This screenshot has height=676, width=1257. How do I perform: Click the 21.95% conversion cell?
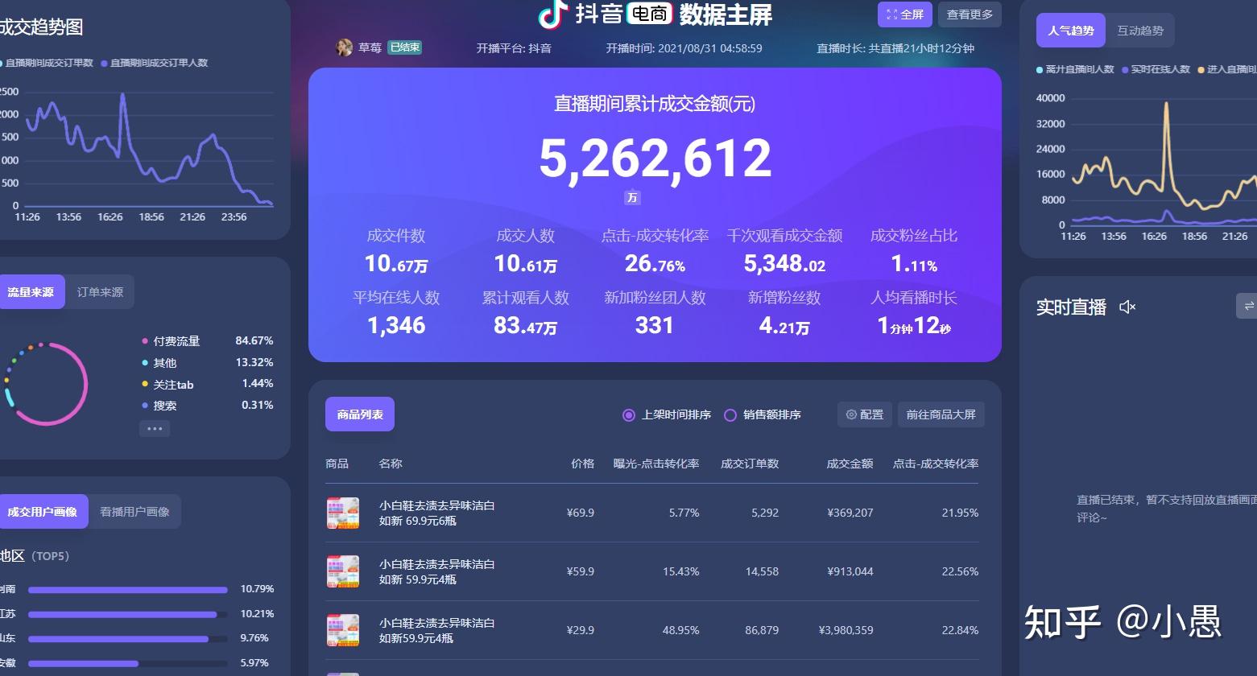tap(960, 513)
